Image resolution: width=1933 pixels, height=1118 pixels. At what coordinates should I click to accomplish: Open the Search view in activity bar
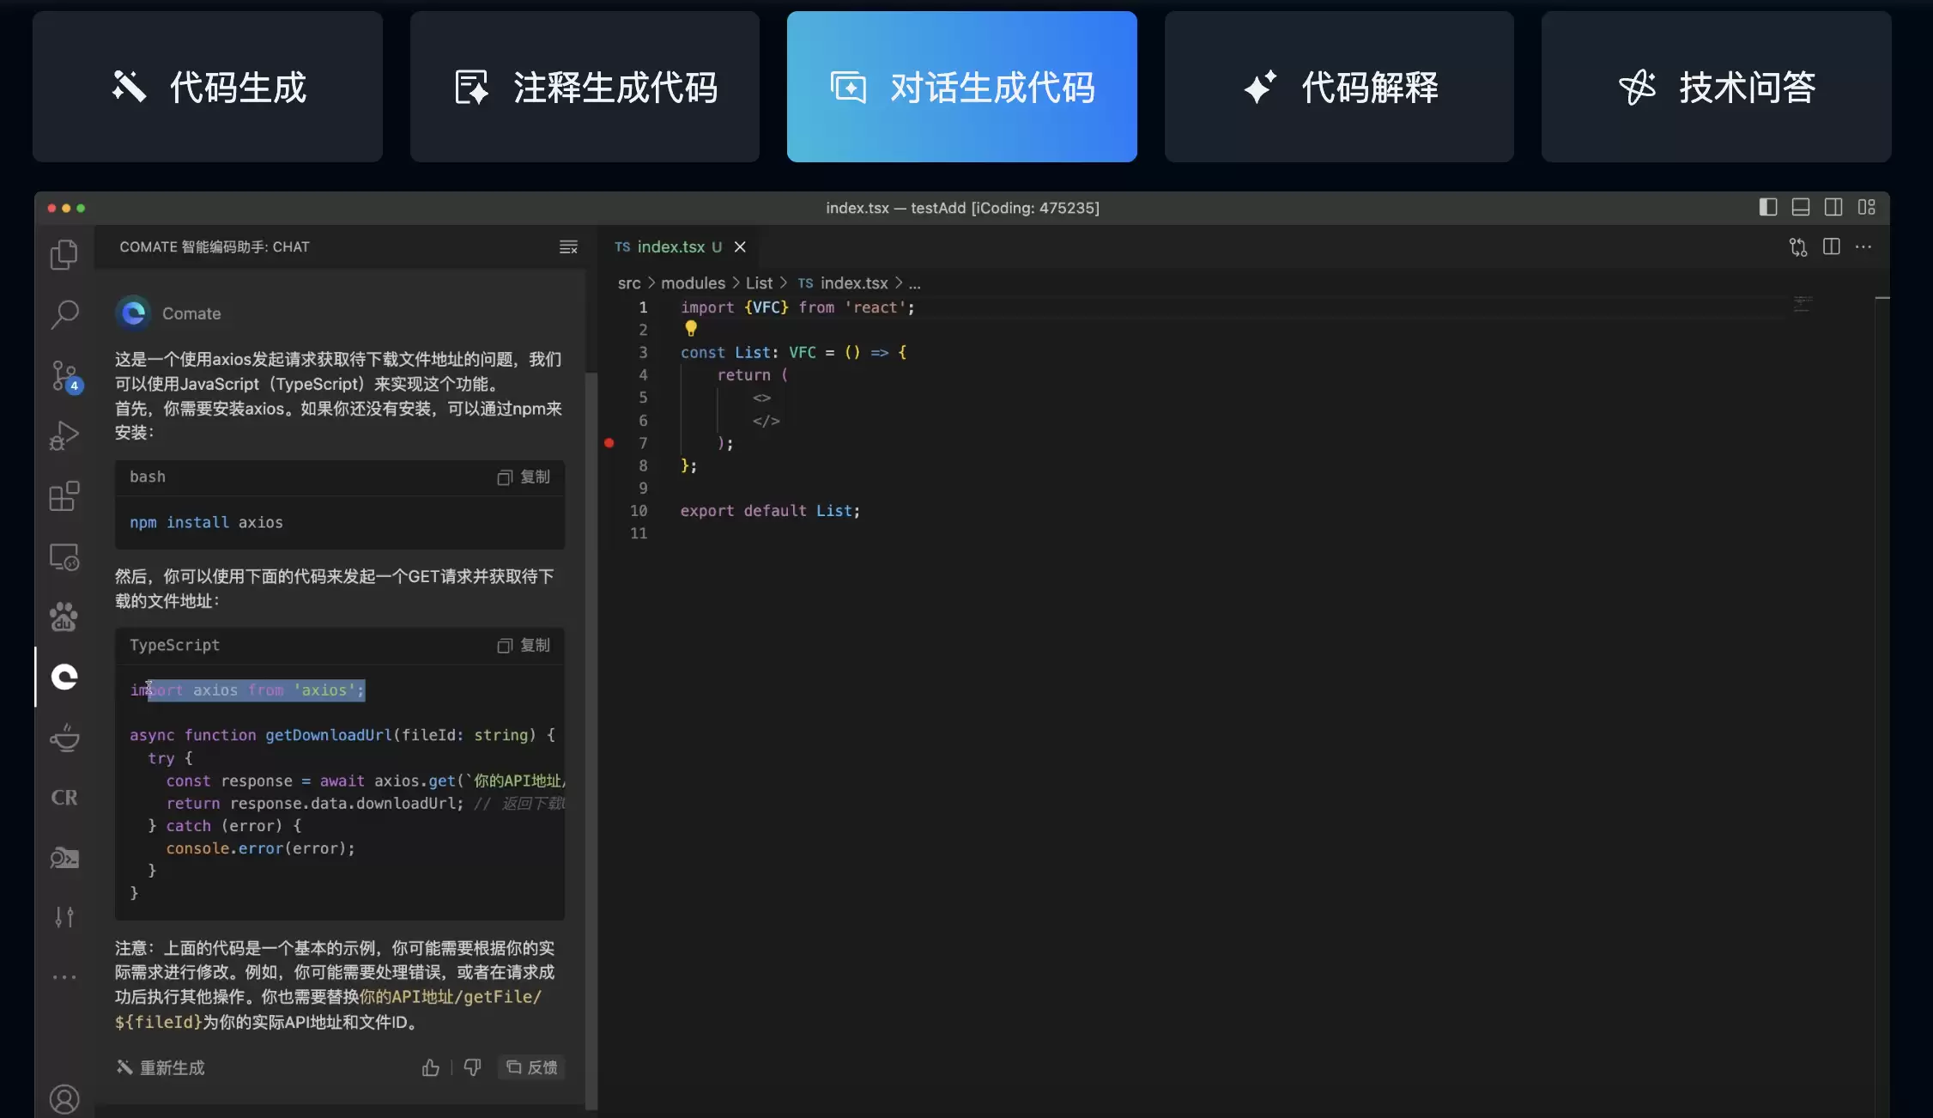(64, 314)
